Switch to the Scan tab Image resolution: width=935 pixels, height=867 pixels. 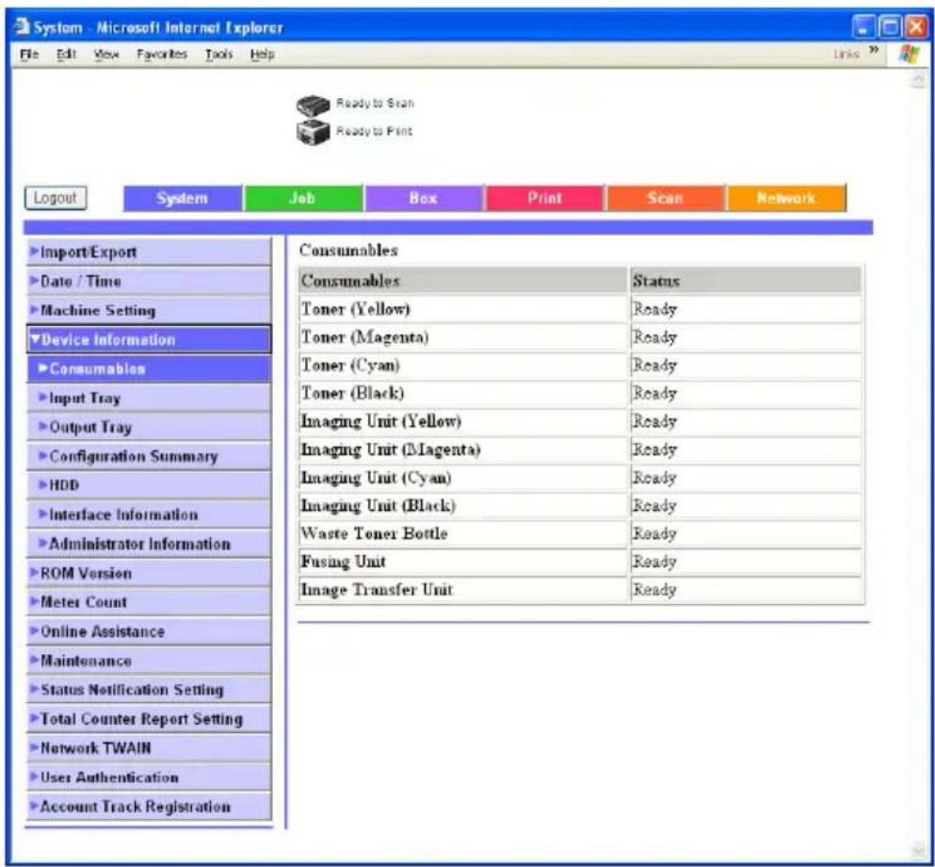pos(666,198)
